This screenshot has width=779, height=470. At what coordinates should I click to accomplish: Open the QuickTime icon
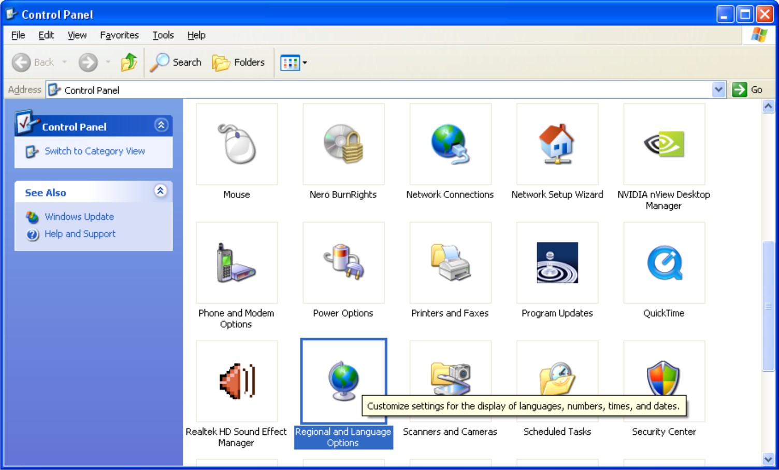(x=664, y=263)
